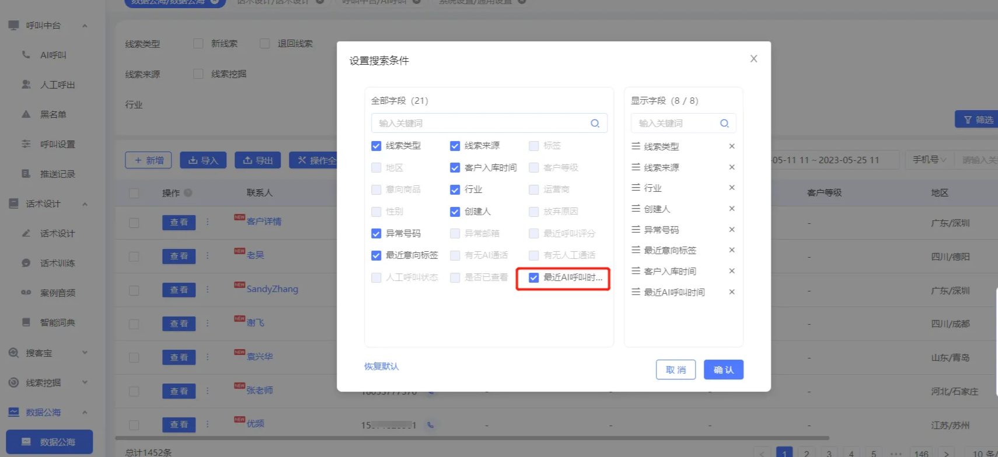Remove 创建人 from the displayed fields list
Image resolution: width=998 pixels, height=457 pixels.
click(x=731, y=209)
